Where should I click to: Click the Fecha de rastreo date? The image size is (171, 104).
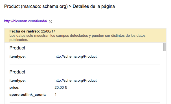pos(48,31)
